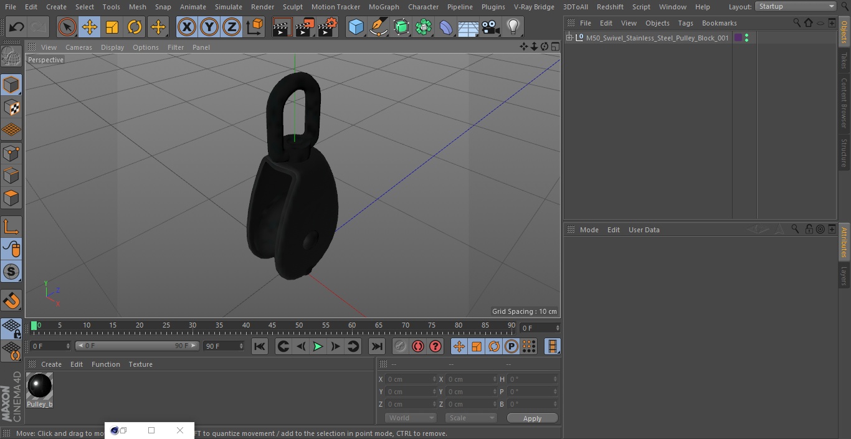Open the Redshift menu
This screenshot has width=851, height=439.
[x=610, y=7]
